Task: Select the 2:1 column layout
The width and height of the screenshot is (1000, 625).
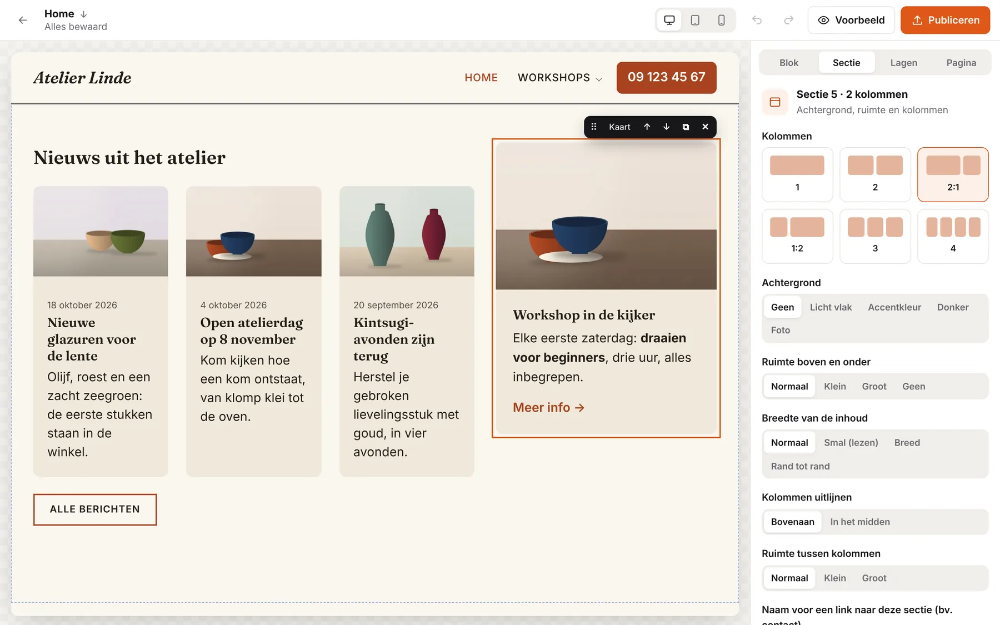Action: point(953,174)
